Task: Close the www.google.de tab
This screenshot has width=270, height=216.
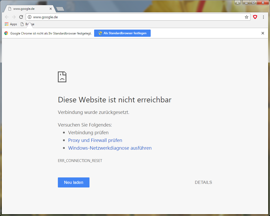Action: tap(51, 8)
